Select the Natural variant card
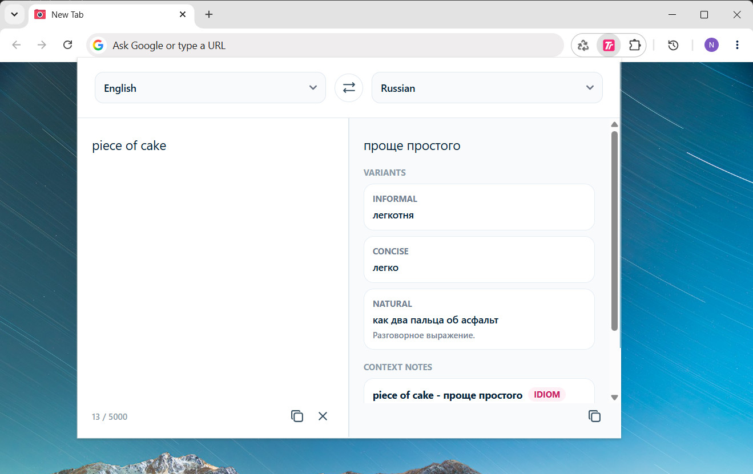 pos(479,319)
